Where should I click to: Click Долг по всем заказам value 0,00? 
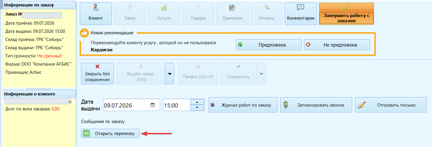pyautogui.click(x=55, y=109)
